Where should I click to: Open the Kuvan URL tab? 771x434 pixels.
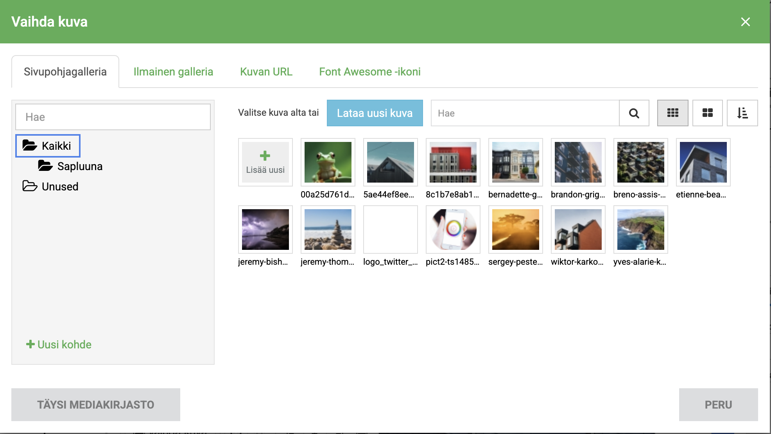point(266,72)
